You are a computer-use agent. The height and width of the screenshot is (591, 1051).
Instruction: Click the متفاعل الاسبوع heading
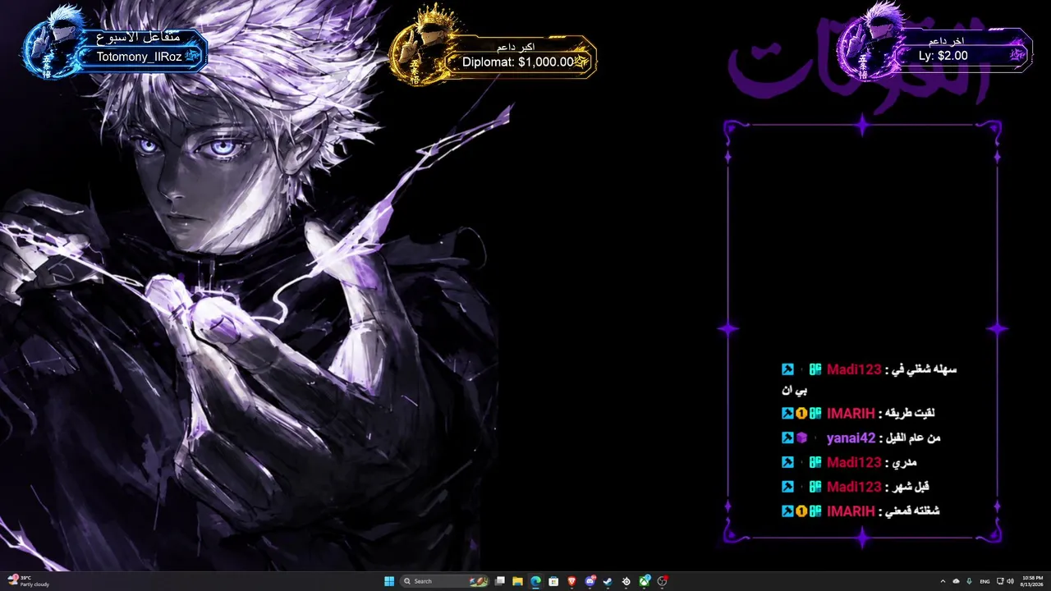[138, 38]
